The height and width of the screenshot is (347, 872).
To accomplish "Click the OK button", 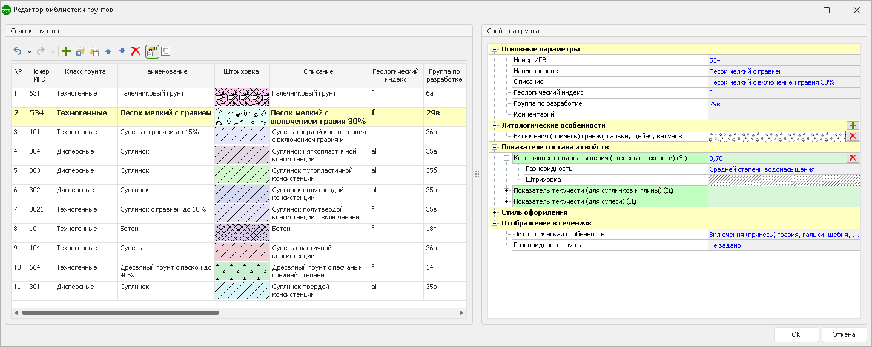I will 796,334.
